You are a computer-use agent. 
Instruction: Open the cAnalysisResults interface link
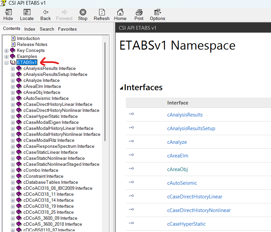[185, 115]
